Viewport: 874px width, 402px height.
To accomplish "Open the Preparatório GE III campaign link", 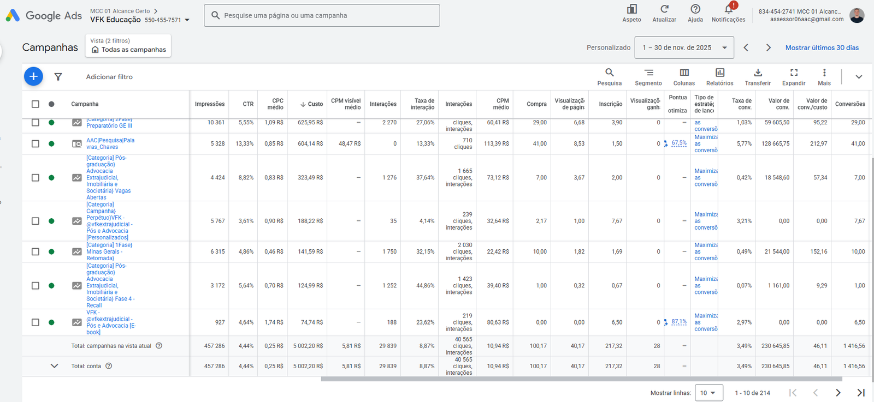I will [x=109, y=123].
